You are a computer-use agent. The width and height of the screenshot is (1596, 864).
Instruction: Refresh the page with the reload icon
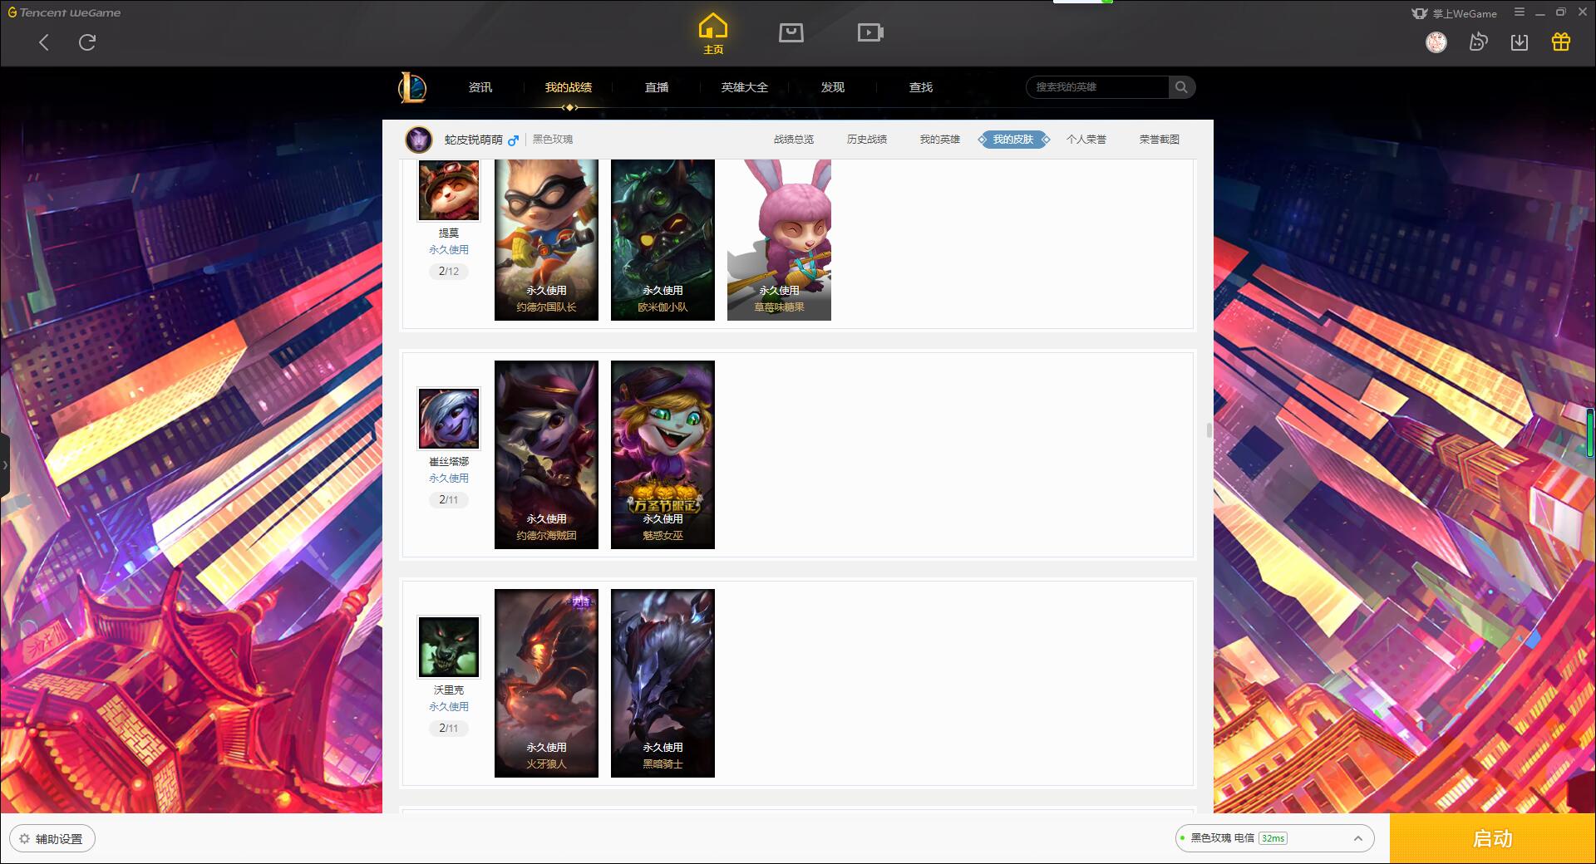click(x=87, y=42)
